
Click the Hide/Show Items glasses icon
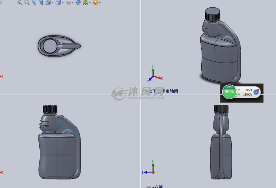click(x=68, y=3)
